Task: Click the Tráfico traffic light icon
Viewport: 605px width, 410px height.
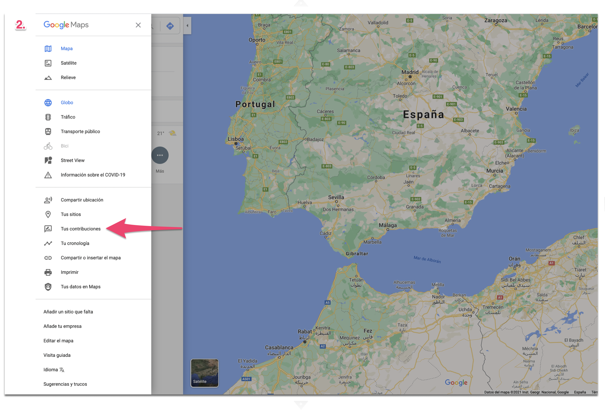Action: (48, 117)
